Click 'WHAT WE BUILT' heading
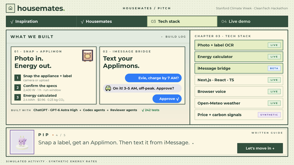Image resolution: width=294 pixels, height=165 pixels. (32, 37)
